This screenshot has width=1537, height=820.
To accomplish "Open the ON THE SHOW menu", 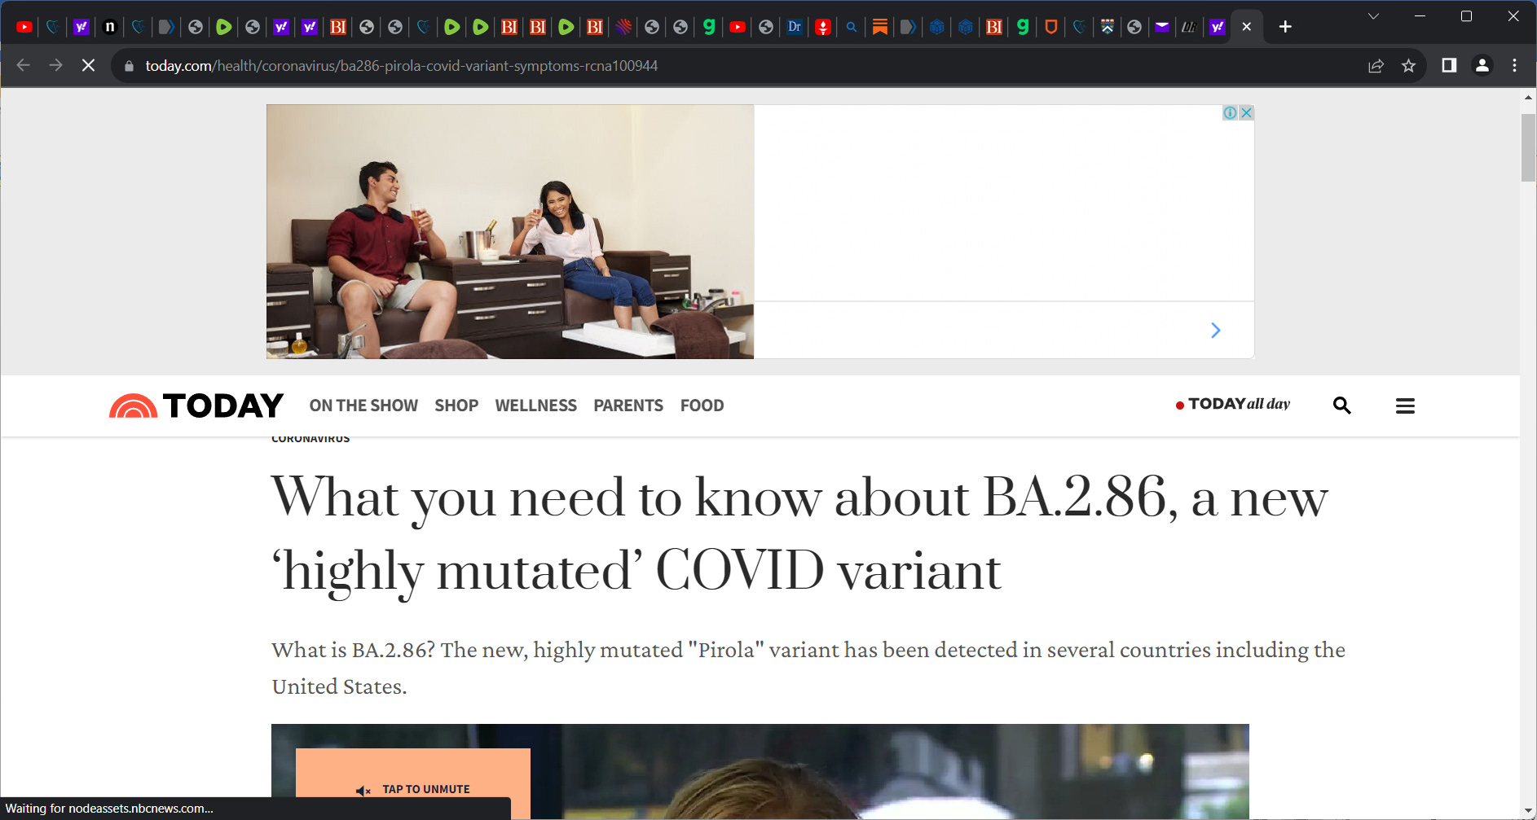I will click(x=363, y=406).
